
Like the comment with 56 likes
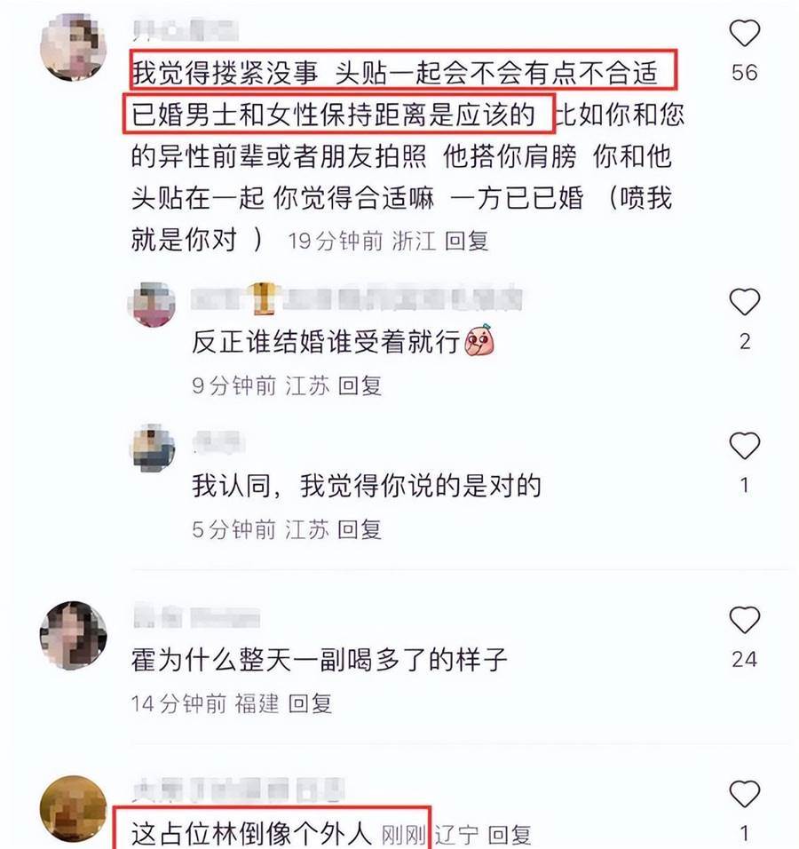744,33
